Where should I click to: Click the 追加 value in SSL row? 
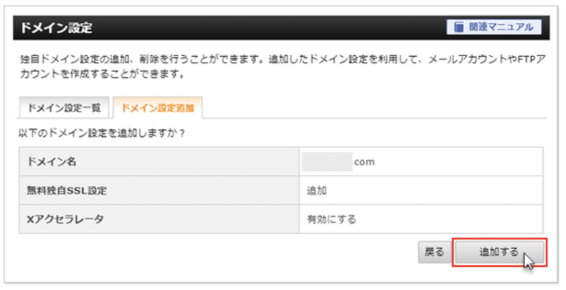point(317,191)
